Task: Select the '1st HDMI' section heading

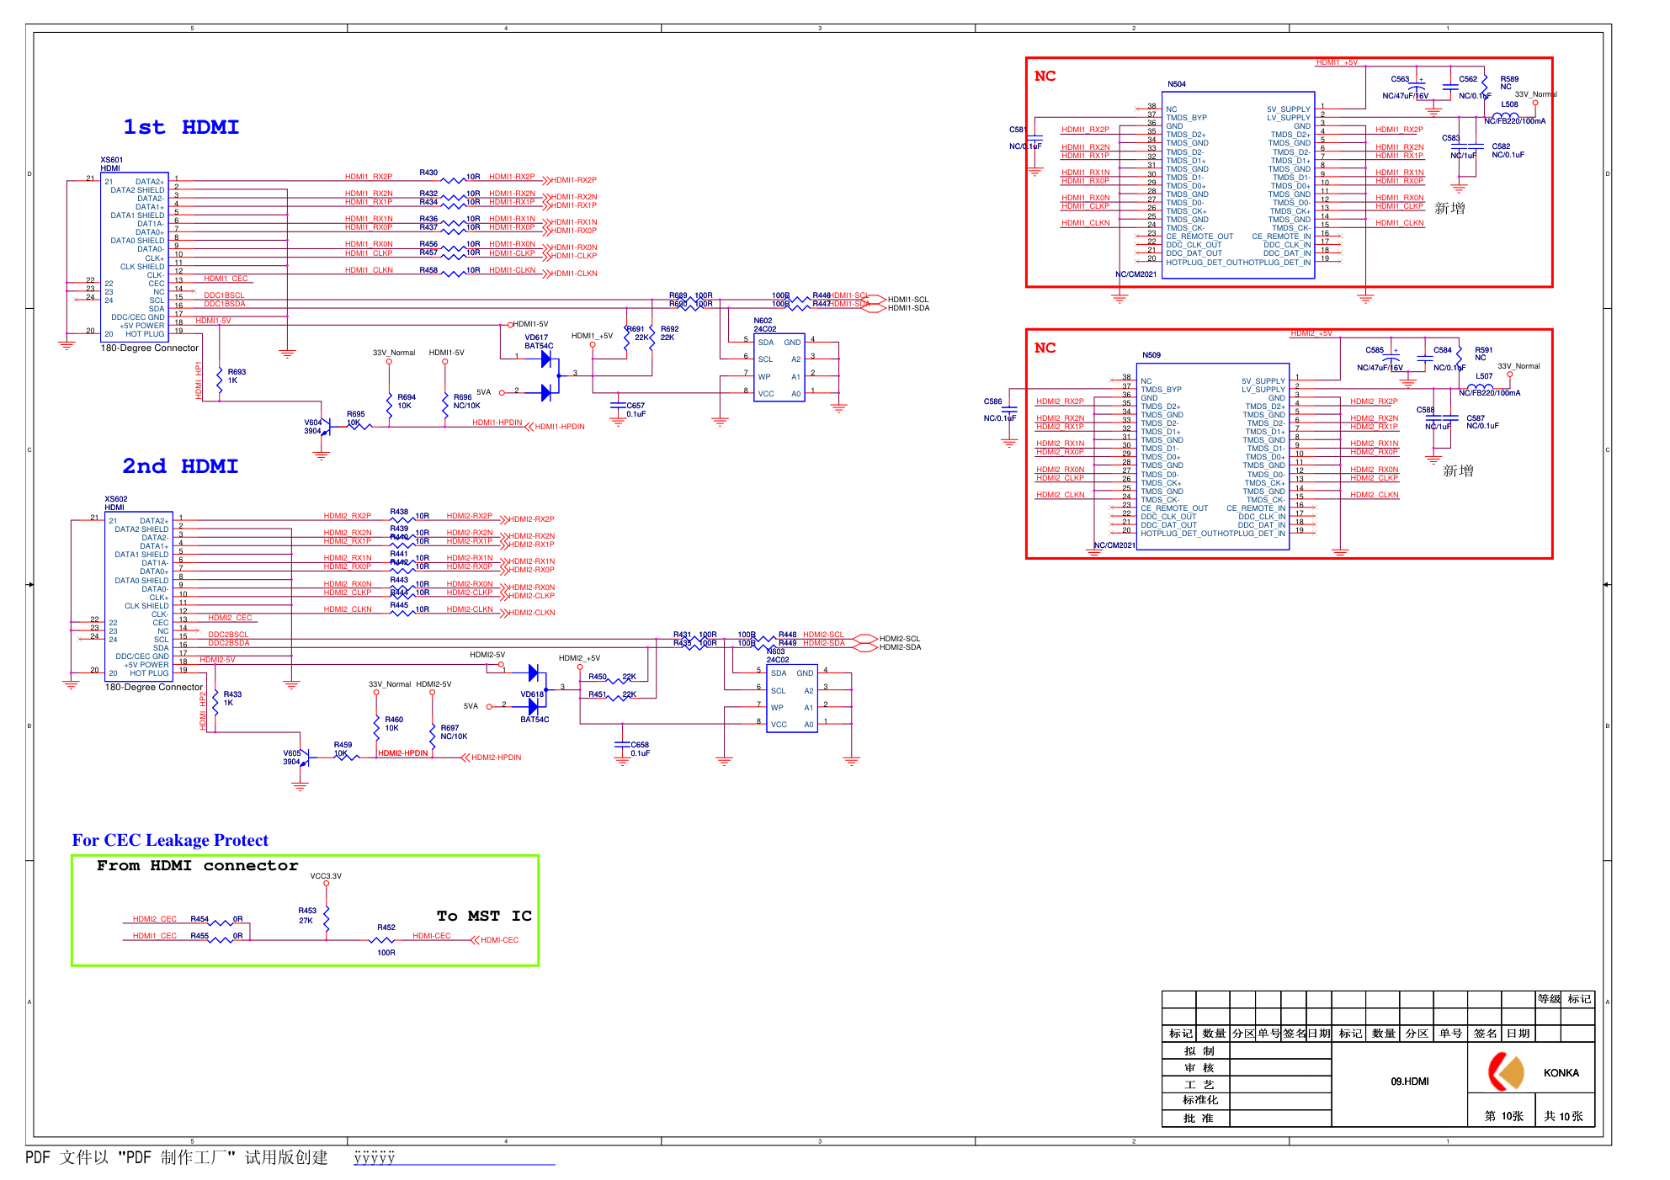Action: 181,127
